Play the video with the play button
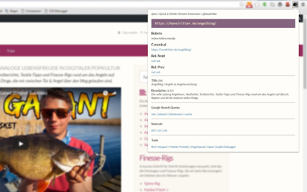 click(x=21, y=144)
